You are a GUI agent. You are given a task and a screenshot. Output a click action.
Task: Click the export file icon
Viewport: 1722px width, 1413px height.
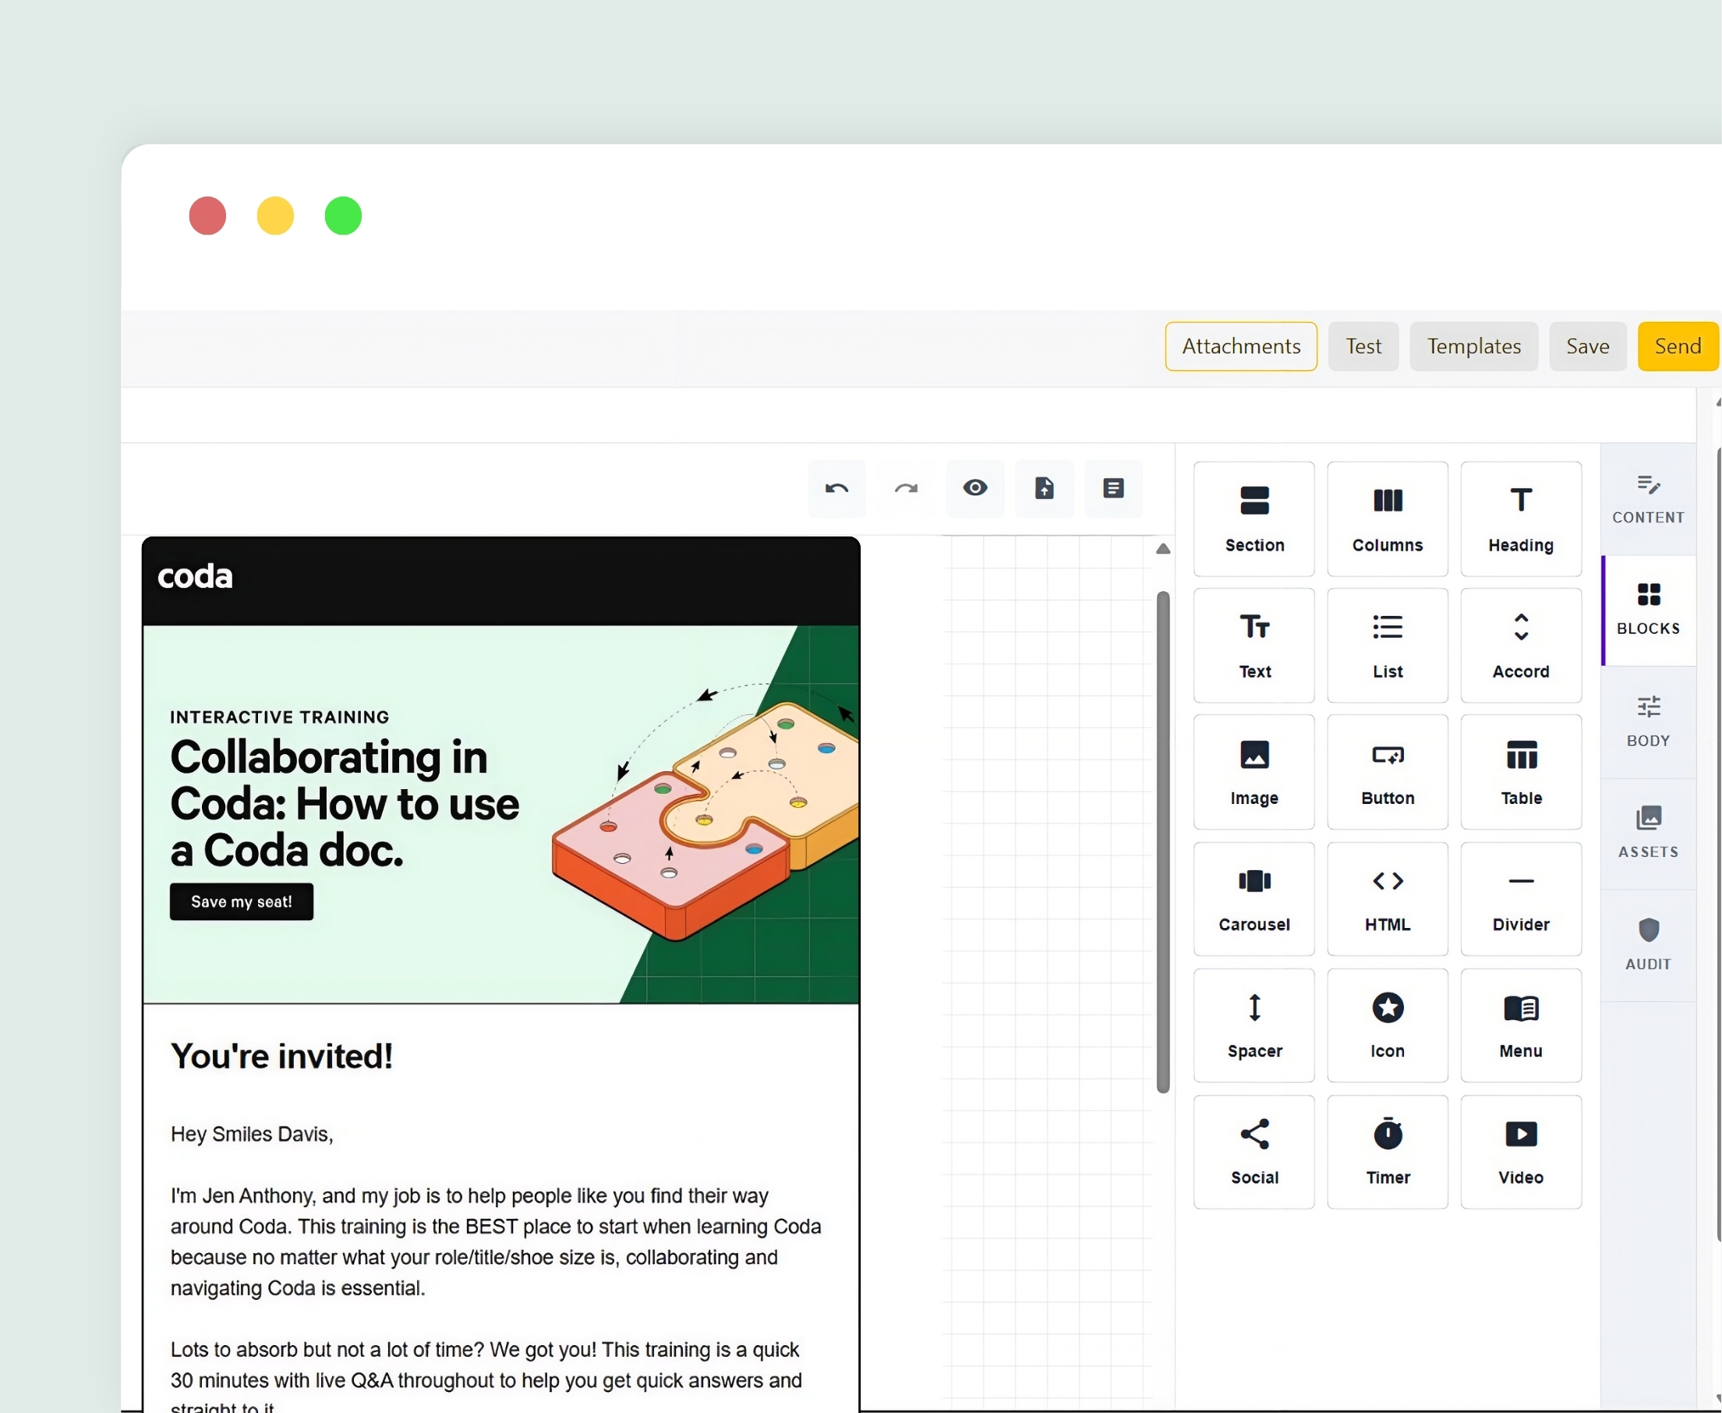click(x=1044, y=488)
